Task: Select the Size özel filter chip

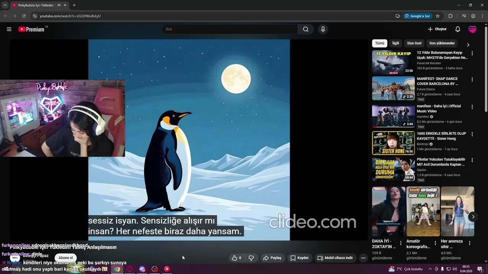Action: (x=414, y=43)
